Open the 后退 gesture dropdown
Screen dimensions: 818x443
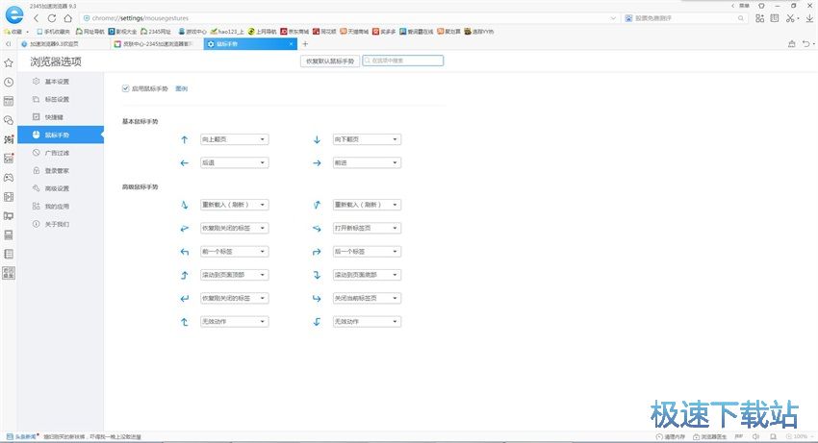234,162
